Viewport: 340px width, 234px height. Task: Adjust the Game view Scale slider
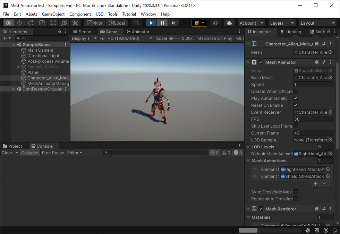[174, 38]
